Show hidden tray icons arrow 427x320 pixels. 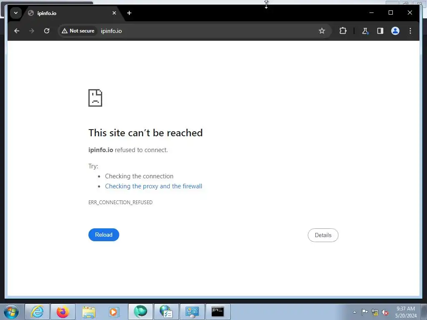coord(354,312)
